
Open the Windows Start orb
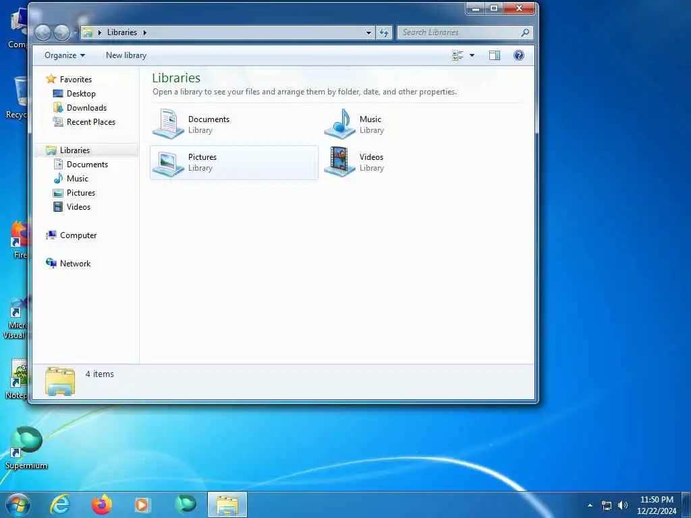tap(18, 505)
